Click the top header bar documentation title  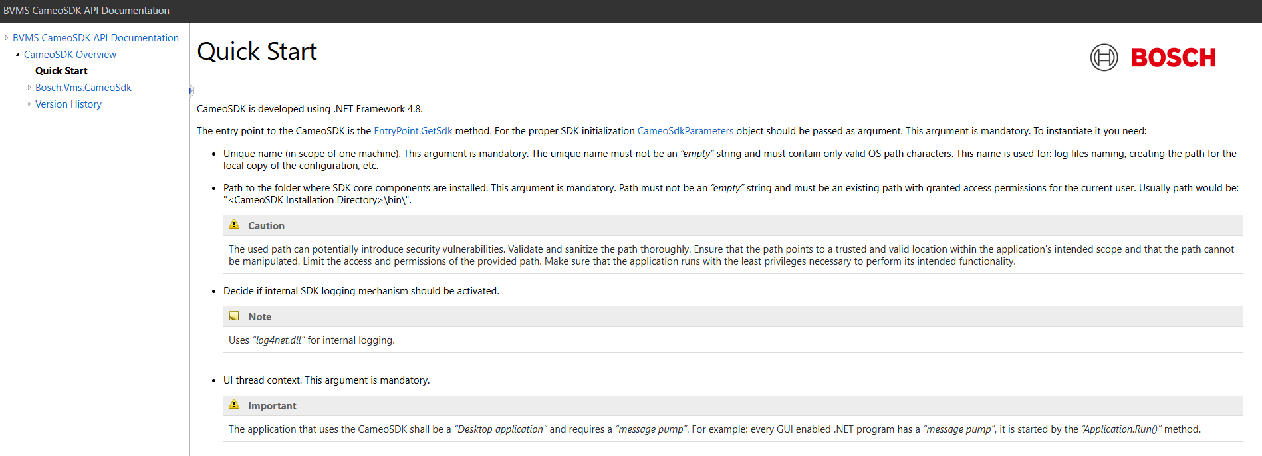tap(86, 11)
